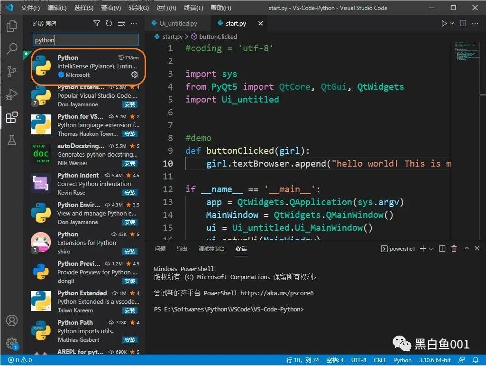Click the kill terminal trash icon
486x366 pixels.
pos(454,248)
